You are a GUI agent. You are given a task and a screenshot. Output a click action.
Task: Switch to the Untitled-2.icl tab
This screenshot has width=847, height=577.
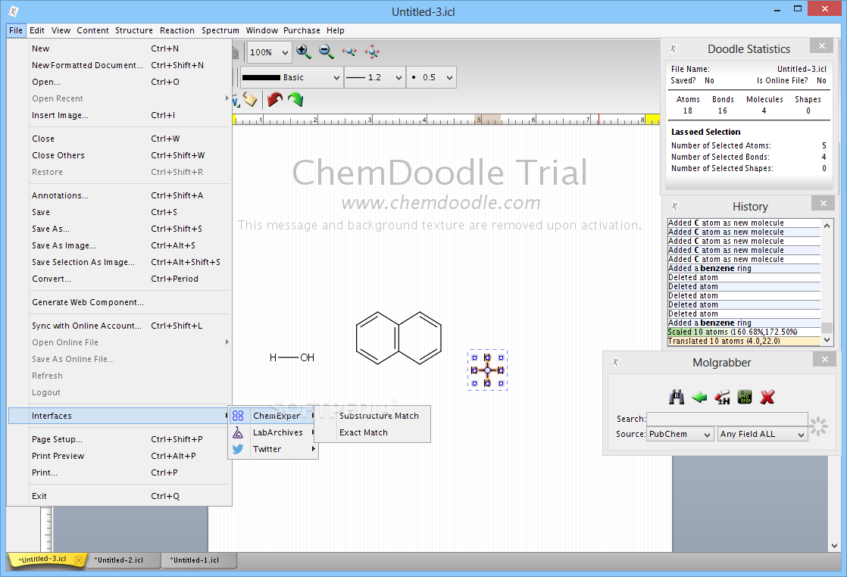[122, 560]
